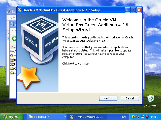
Task: Click Next to continue the setup
Action: [x=108, y=98]
